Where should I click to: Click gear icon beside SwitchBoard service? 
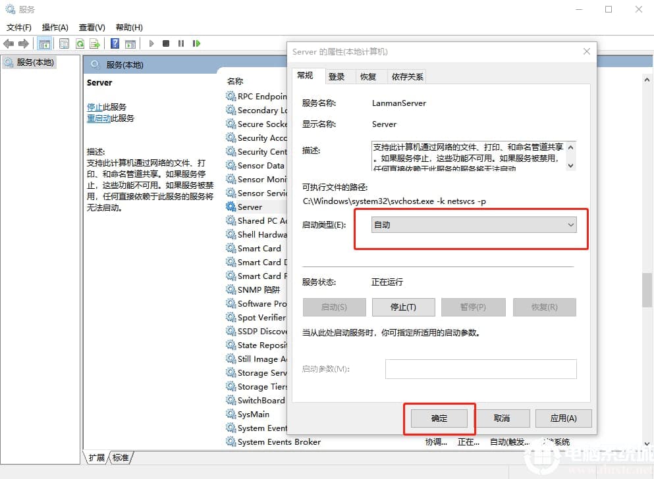pyautogui.click(x=231, y=400)
